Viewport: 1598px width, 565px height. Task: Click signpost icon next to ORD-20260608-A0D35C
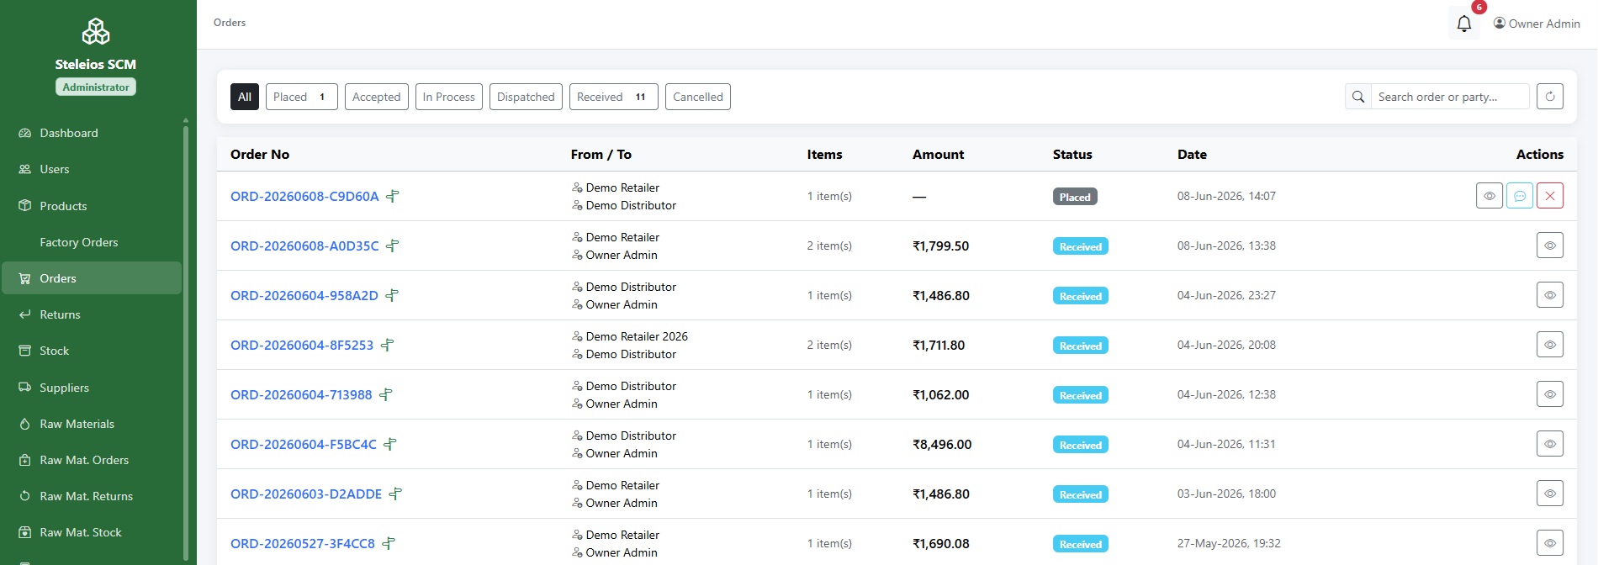pos(393,246)
